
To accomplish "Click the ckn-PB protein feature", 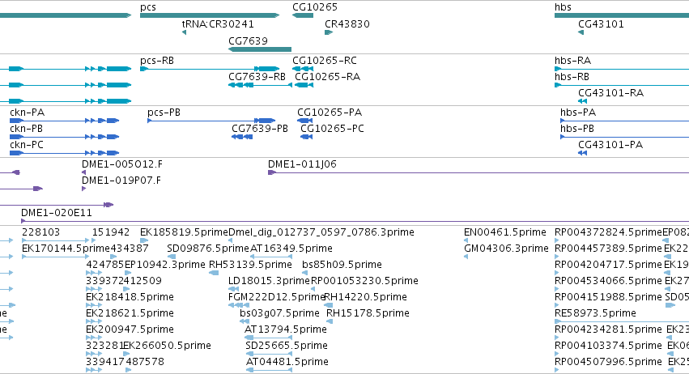I will (x=64, y=137).
